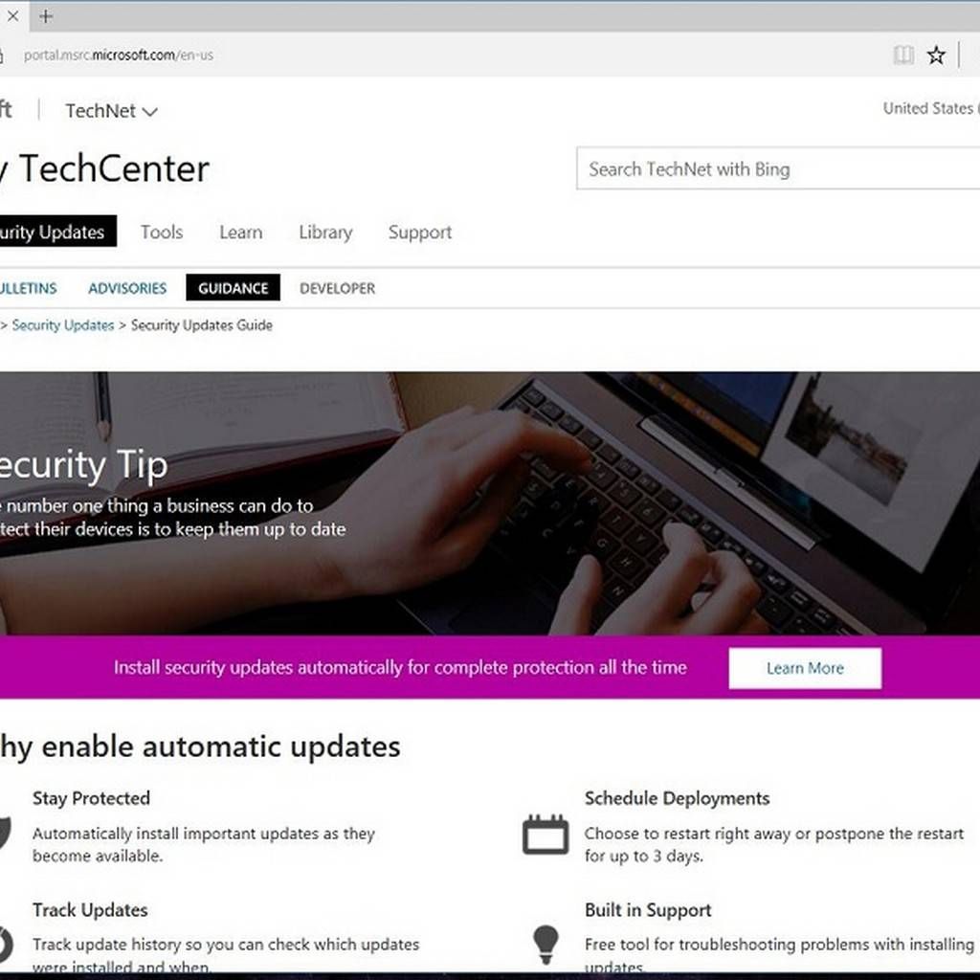Open the United States region selector
980x980 pixels.
[930, 108]
